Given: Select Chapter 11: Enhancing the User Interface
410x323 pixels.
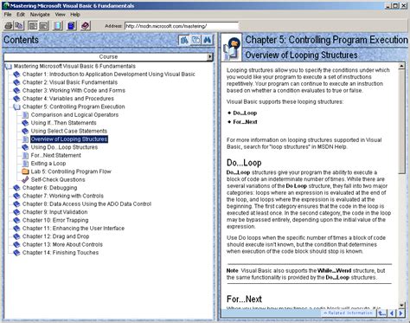Looking at the screenshot, I should [74, 228].
